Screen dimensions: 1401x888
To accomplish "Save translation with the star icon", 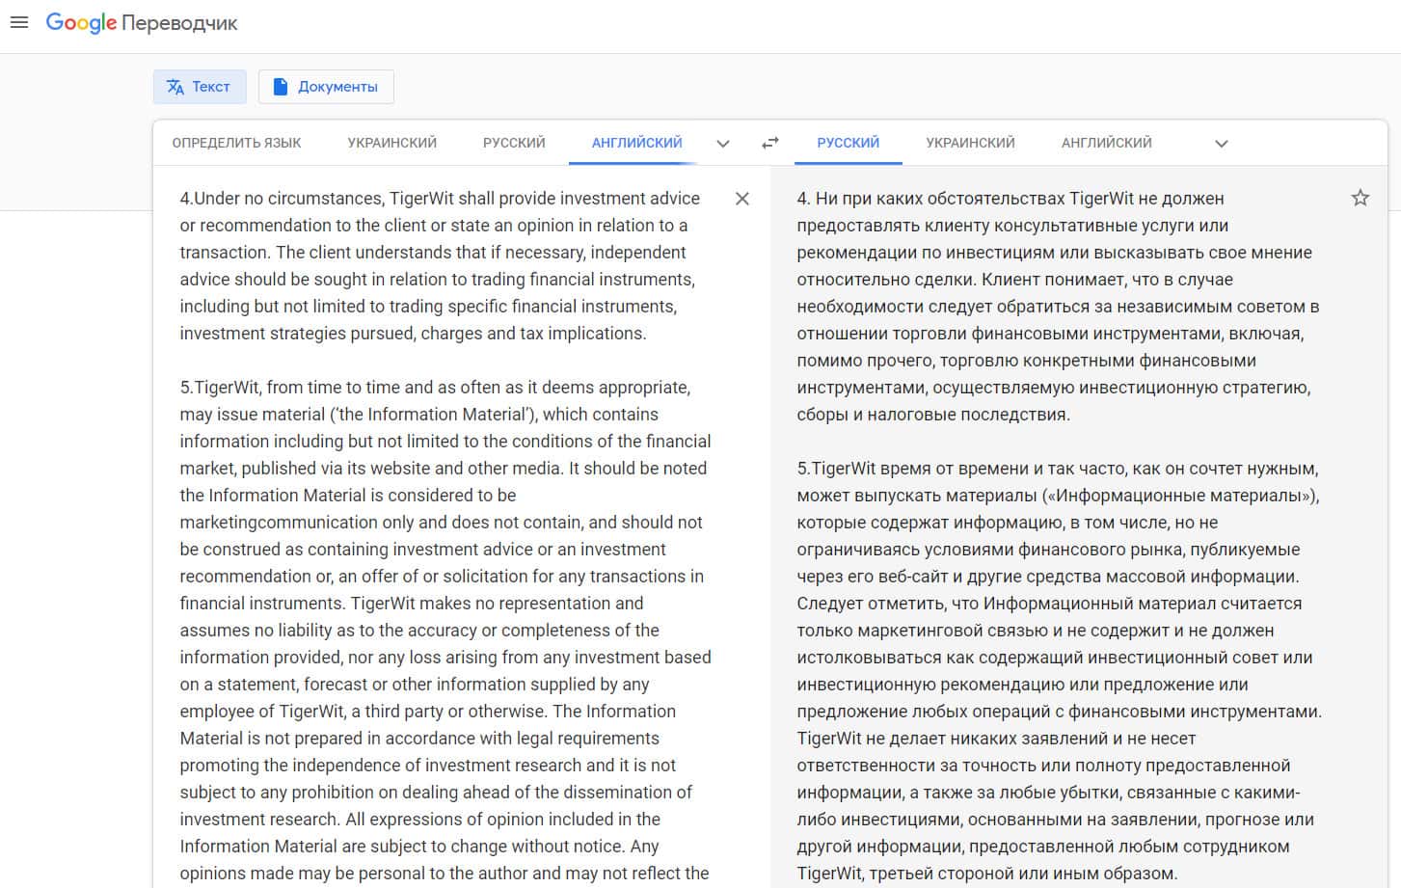I will pos(1360,199).
